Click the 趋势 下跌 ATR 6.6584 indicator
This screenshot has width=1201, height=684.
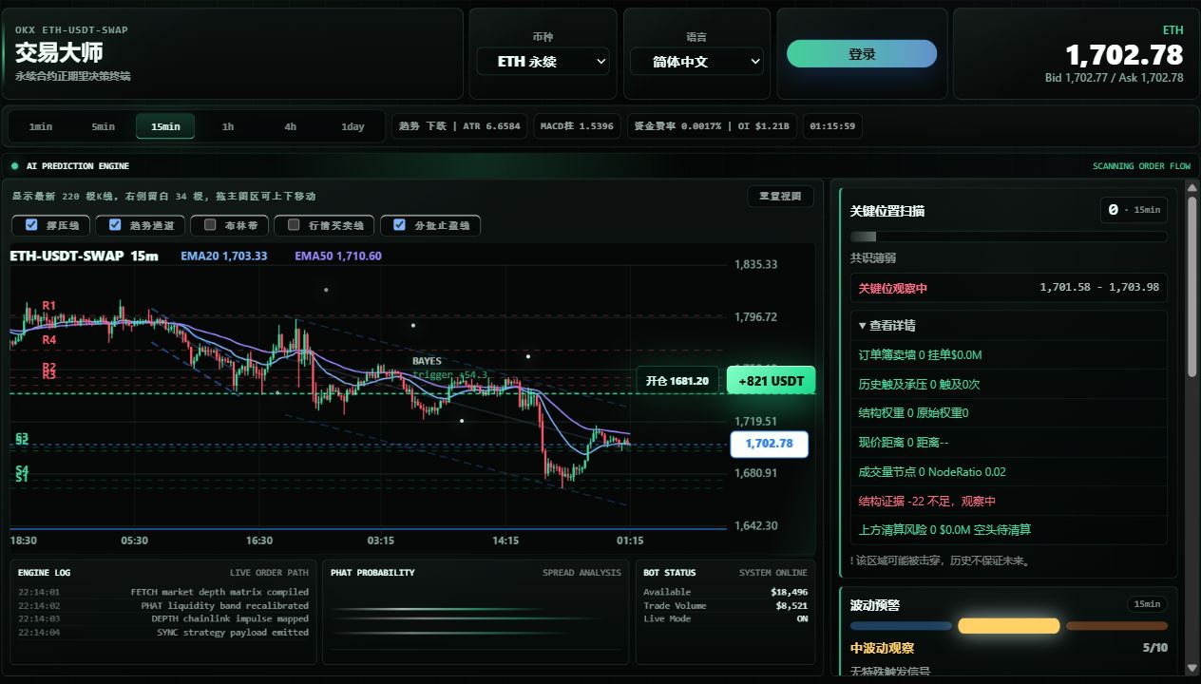(460, 126)
